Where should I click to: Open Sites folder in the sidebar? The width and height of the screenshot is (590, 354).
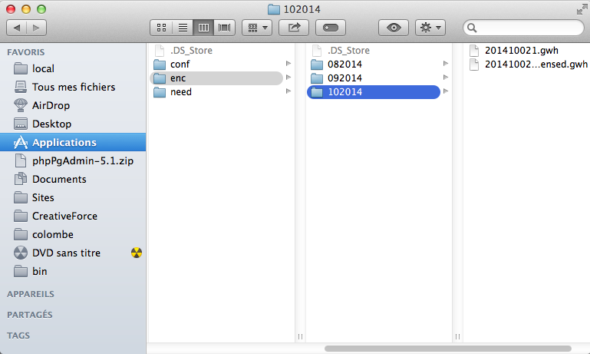point(73,197)
